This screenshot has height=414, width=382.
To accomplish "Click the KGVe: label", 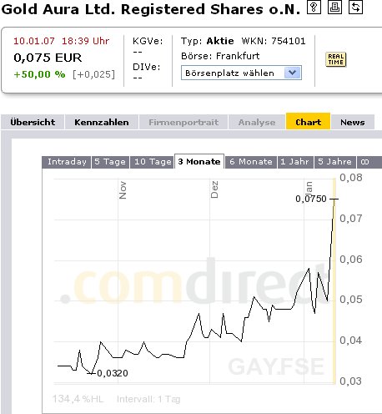I will 148,41.
